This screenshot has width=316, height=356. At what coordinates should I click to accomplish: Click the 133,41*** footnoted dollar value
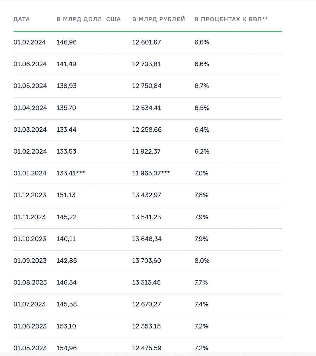click(71, 173)
